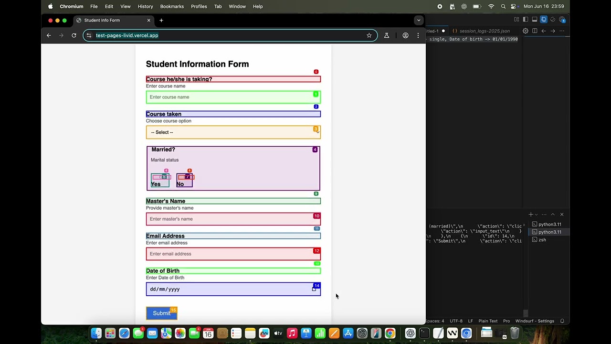Viewport: 611px width, 344px height.
Task: Focus the Enter master's name field
Action: pos(233,219)
